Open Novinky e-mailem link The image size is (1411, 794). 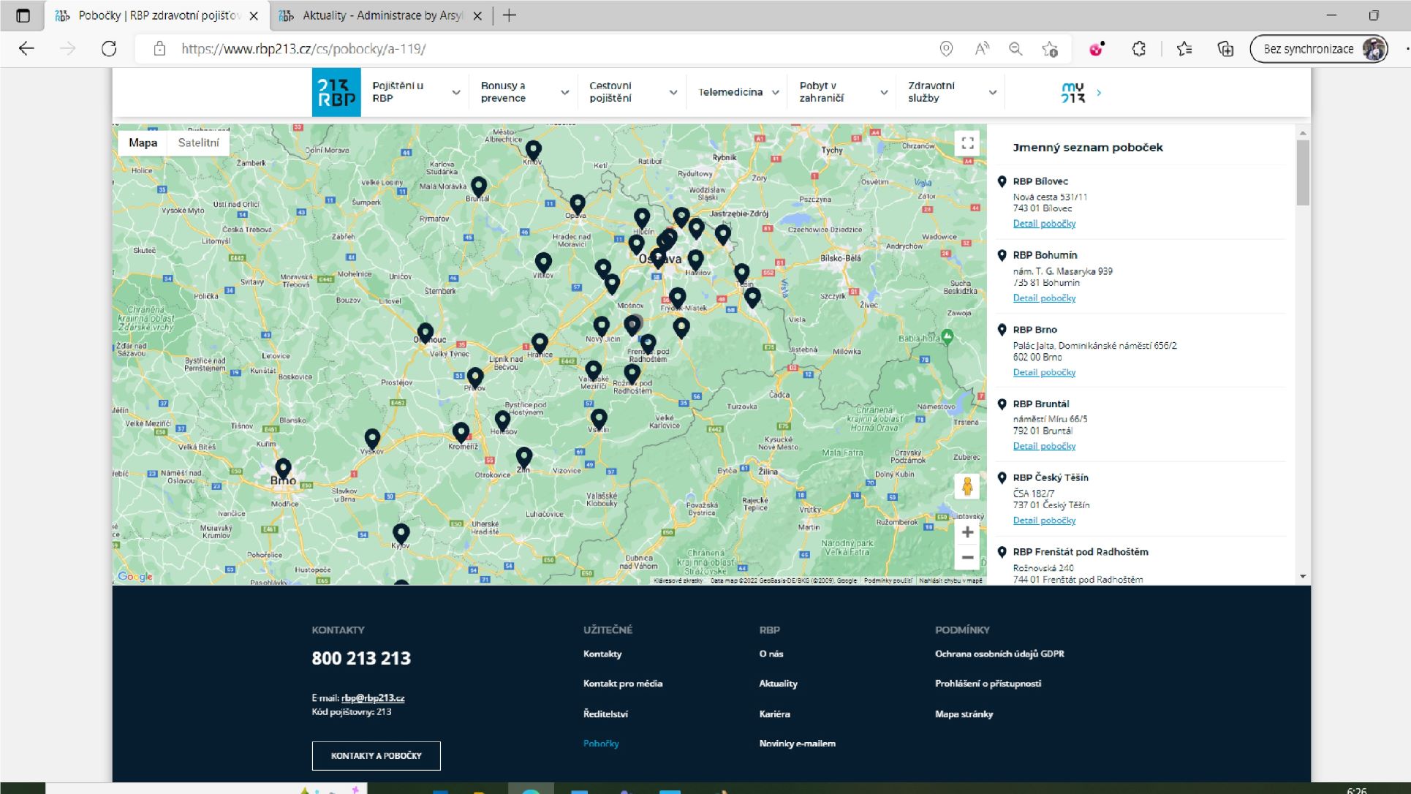coord(797,744)
